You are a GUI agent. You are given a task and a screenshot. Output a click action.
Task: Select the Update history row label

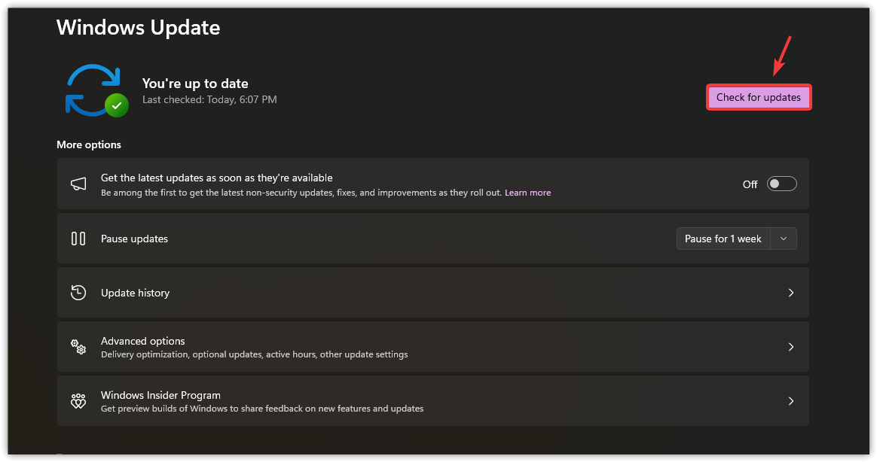(x=136, y=293)
